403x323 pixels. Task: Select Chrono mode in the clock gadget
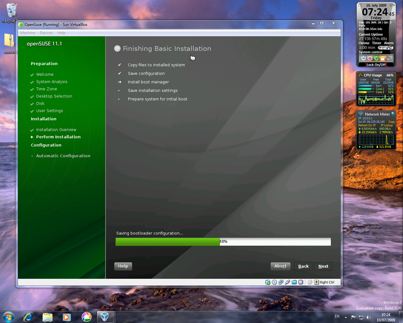point(364,43)
